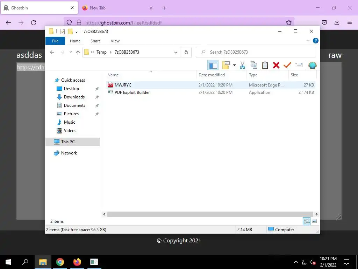The width and height of the screenshot is (358, 269).
Task: Sort by Name column header
Action: [113, 75]
